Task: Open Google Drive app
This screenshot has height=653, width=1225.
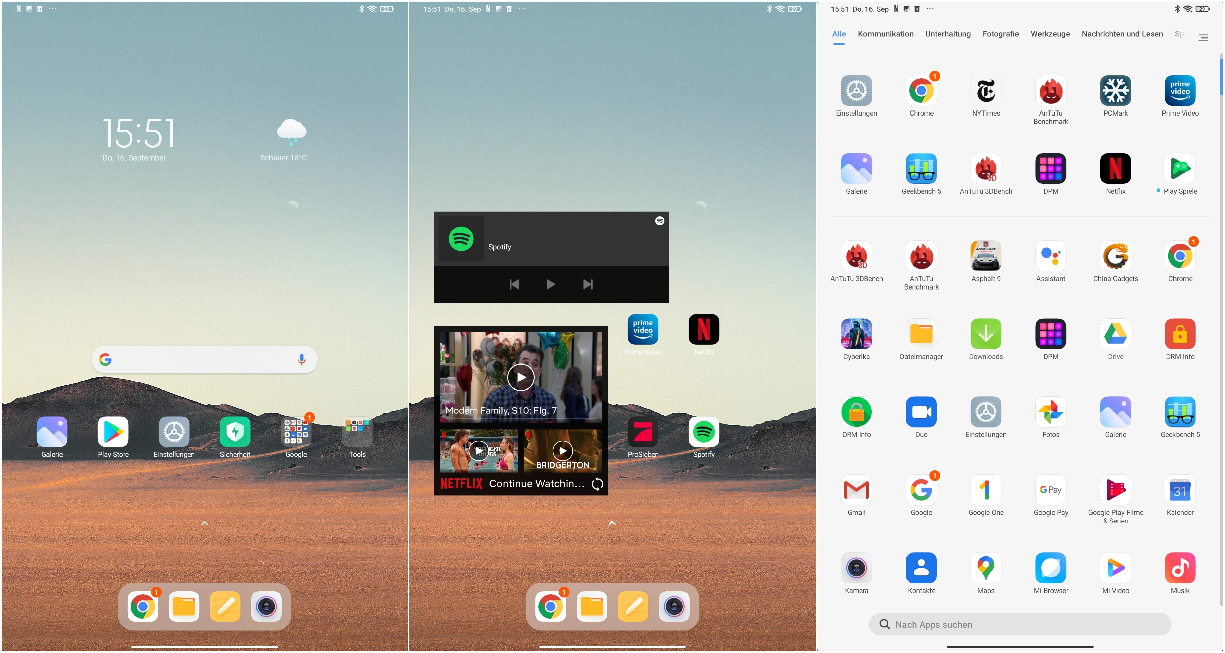Action: [1115, 334]
